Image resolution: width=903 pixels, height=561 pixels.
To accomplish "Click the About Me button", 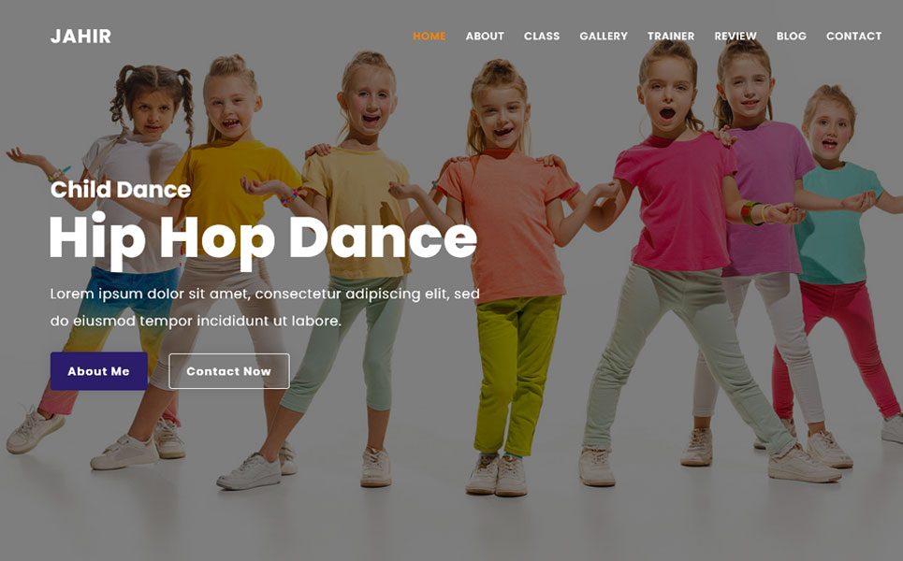I will (x=99, y=371).
